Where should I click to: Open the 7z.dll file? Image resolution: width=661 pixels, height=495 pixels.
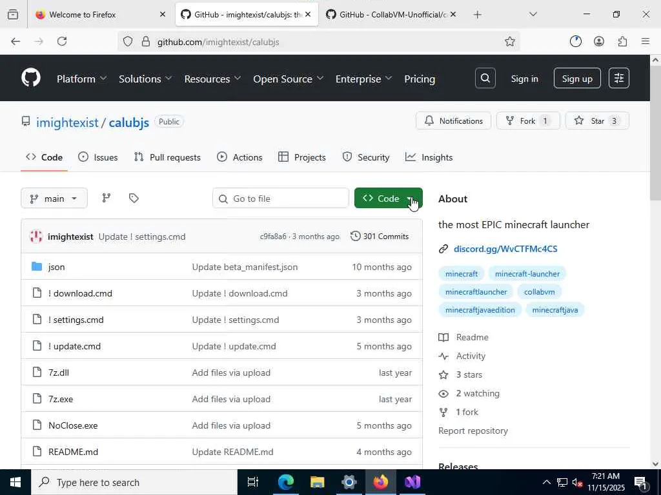click(x=59, y=373)
